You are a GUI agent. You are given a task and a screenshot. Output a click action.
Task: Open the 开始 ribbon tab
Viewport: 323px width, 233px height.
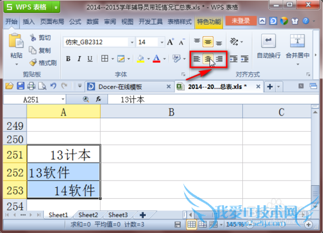(11, 21)
